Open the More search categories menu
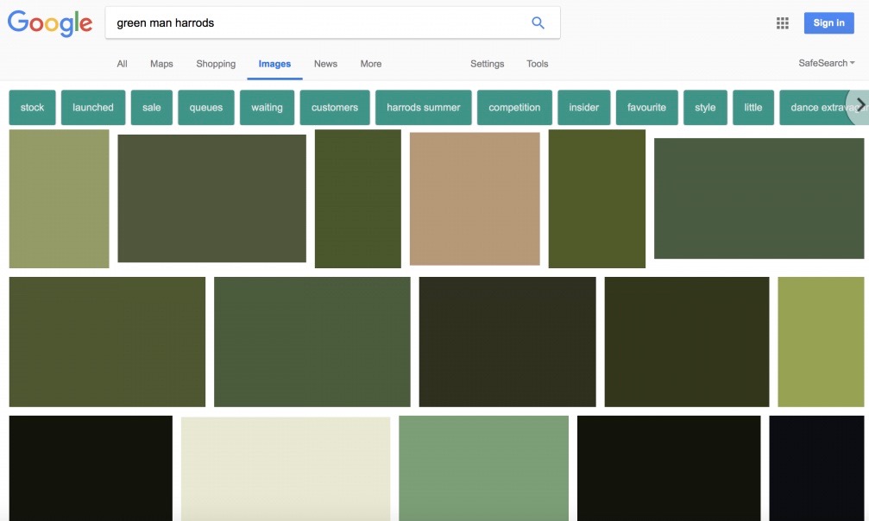The width and height of the screenshot is (869, 521). [371, 64]
